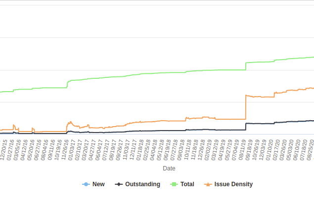314x200 pixels.
Task: Hide Issue Density series via legend text
Action: coord(233,184)
